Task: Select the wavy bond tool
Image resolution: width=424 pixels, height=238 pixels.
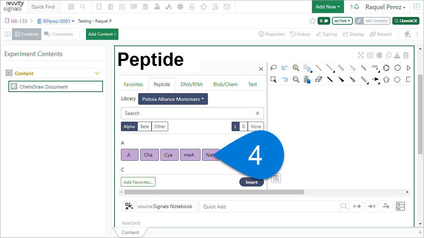Action: pos(363,68)
